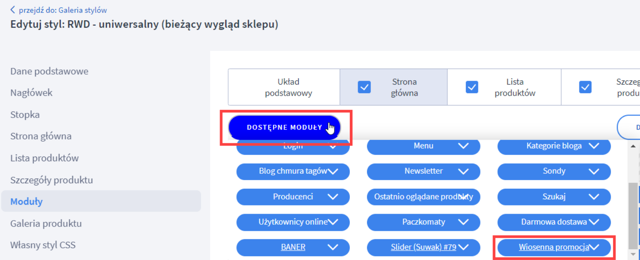Click the back chevron icon near Galeria stylów
The image size is (640, 260).
13,9
